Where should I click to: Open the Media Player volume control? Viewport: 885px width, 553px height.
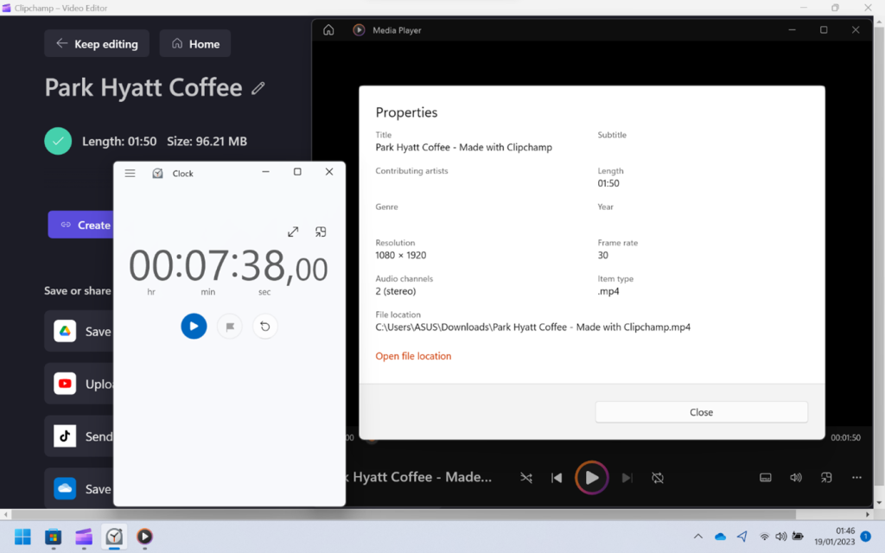click(x=796, y=478)
